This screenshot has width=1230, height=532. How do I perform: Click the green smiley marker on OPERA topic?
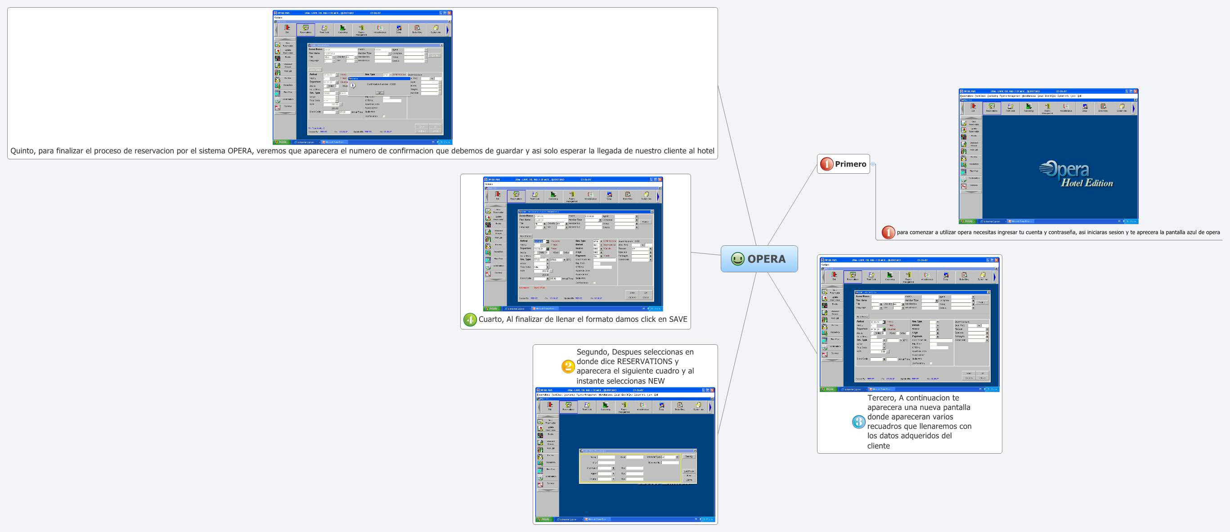click(737, 259)
